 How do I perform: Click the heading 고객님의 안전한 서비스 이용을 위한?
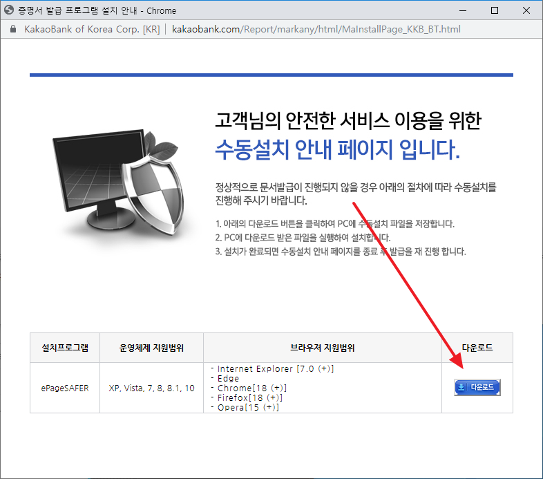coord(348,120)
